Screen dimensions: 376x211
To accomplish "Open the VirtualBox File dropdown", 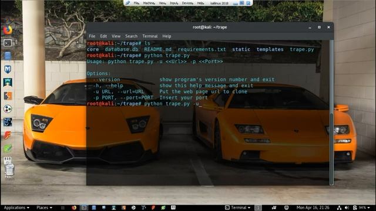I will coord(136,3).
